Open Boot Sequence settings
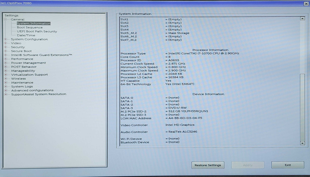This screenshot has width=310, height=177. (x=30, y=28)
